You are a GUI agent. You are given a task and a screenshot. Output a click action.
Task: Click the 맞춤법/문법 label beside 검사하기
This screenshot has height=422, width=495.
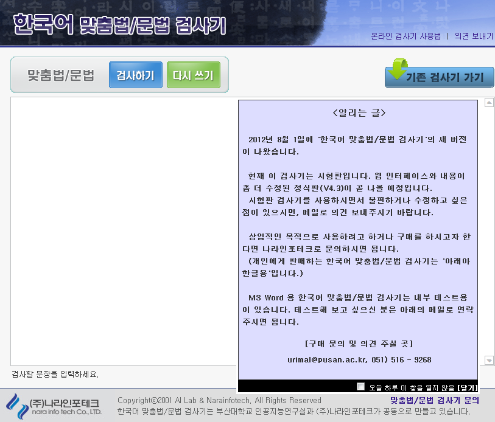tap(61, 76)
